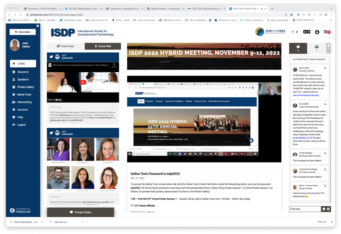Image resolution: width=341 pixels, height=234 pixels.
Task: Remove Joscelin Rocha-Hidalgo's message entry
Action: tap(325, 170)
